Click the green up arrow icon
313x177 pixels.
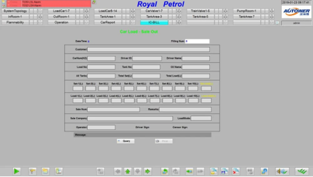pyautogui.click(x=128, y=171)
